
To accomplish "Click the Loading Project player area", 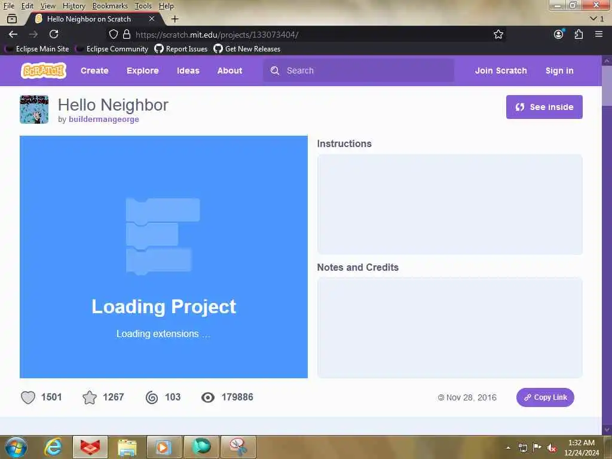I will pos(164,257).
